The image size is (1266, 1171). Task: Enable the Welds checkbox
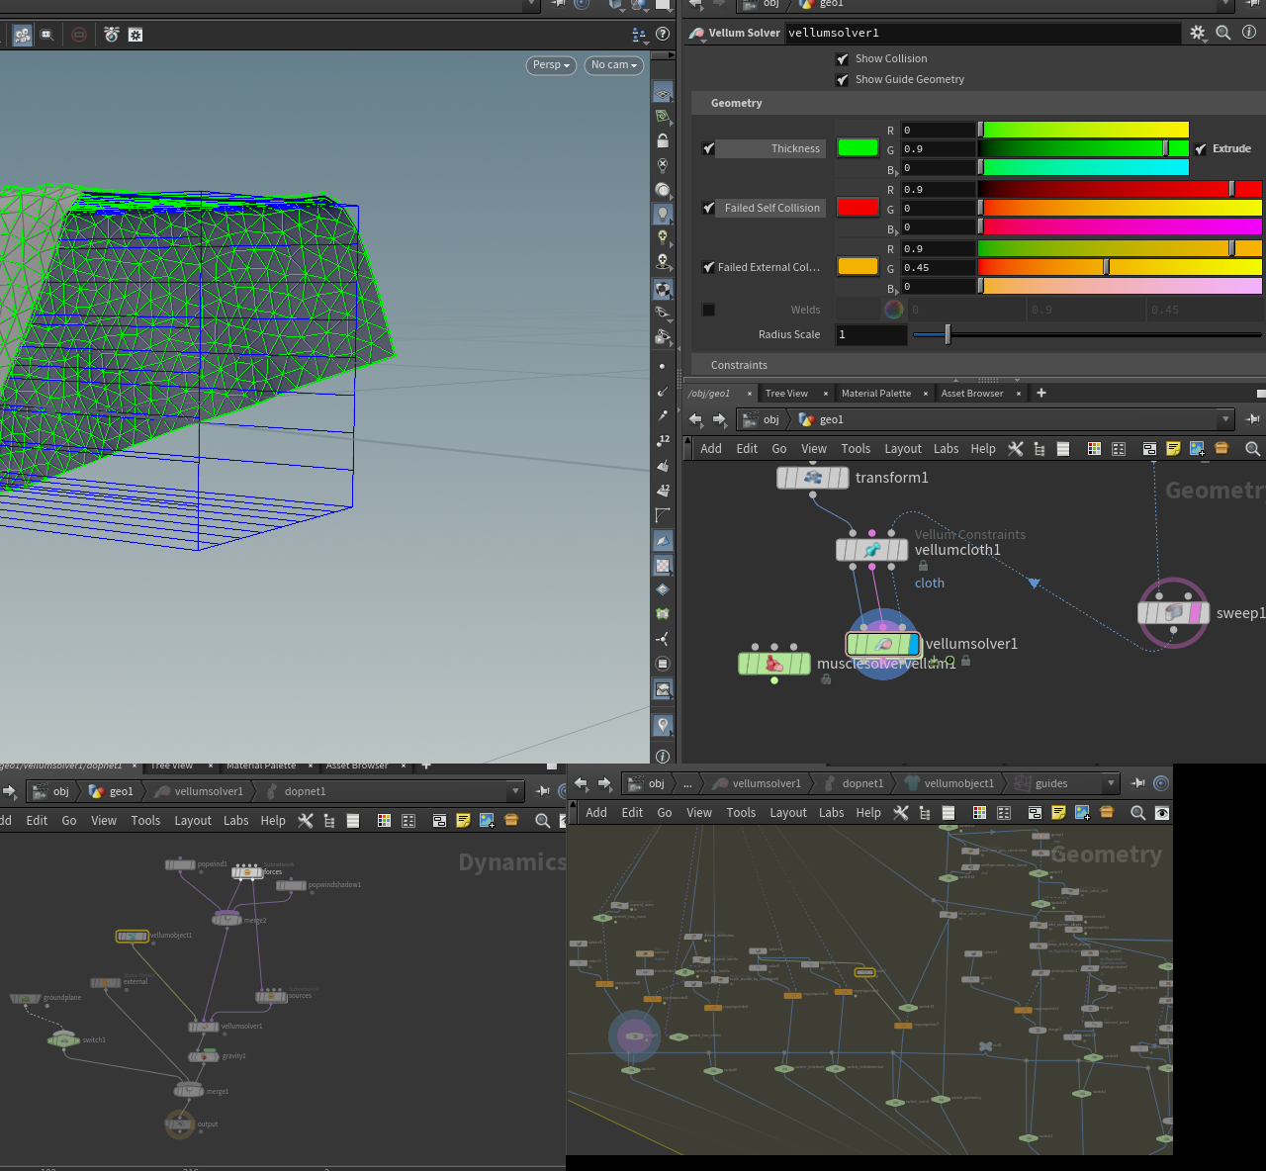[x=708, y=311]
